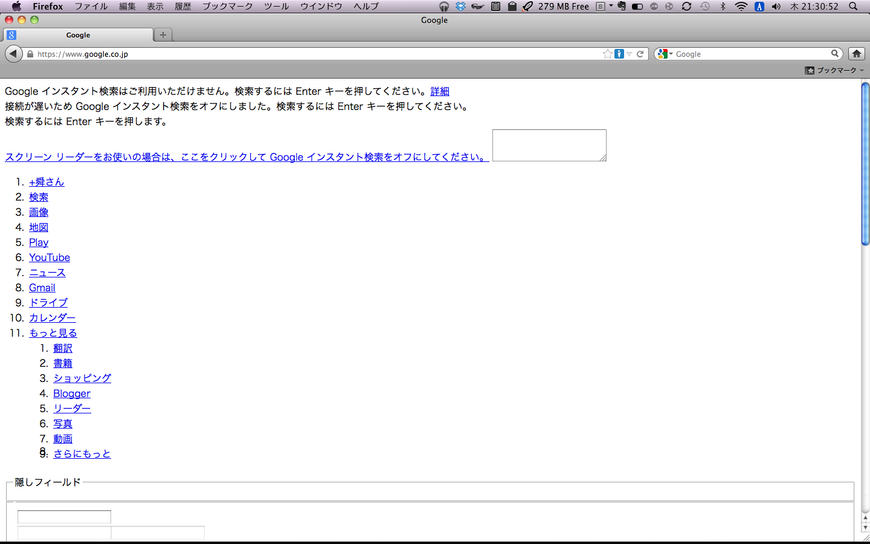Open the 書籍 link
870x544 pixels.
63,363
